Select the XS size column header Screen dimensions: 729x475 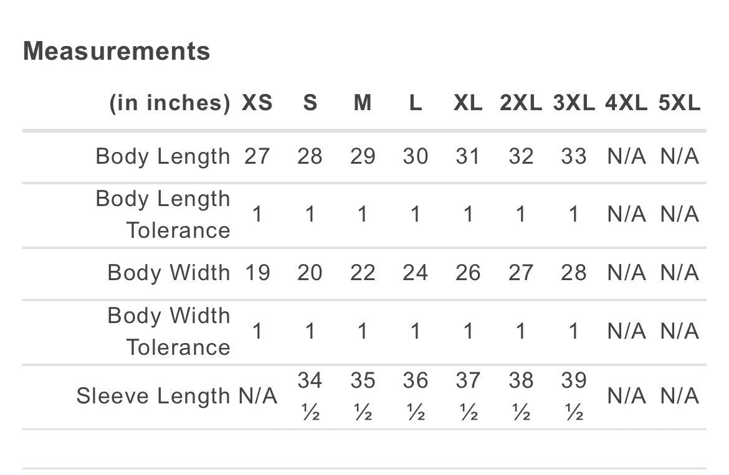click(x=257, y=103)
